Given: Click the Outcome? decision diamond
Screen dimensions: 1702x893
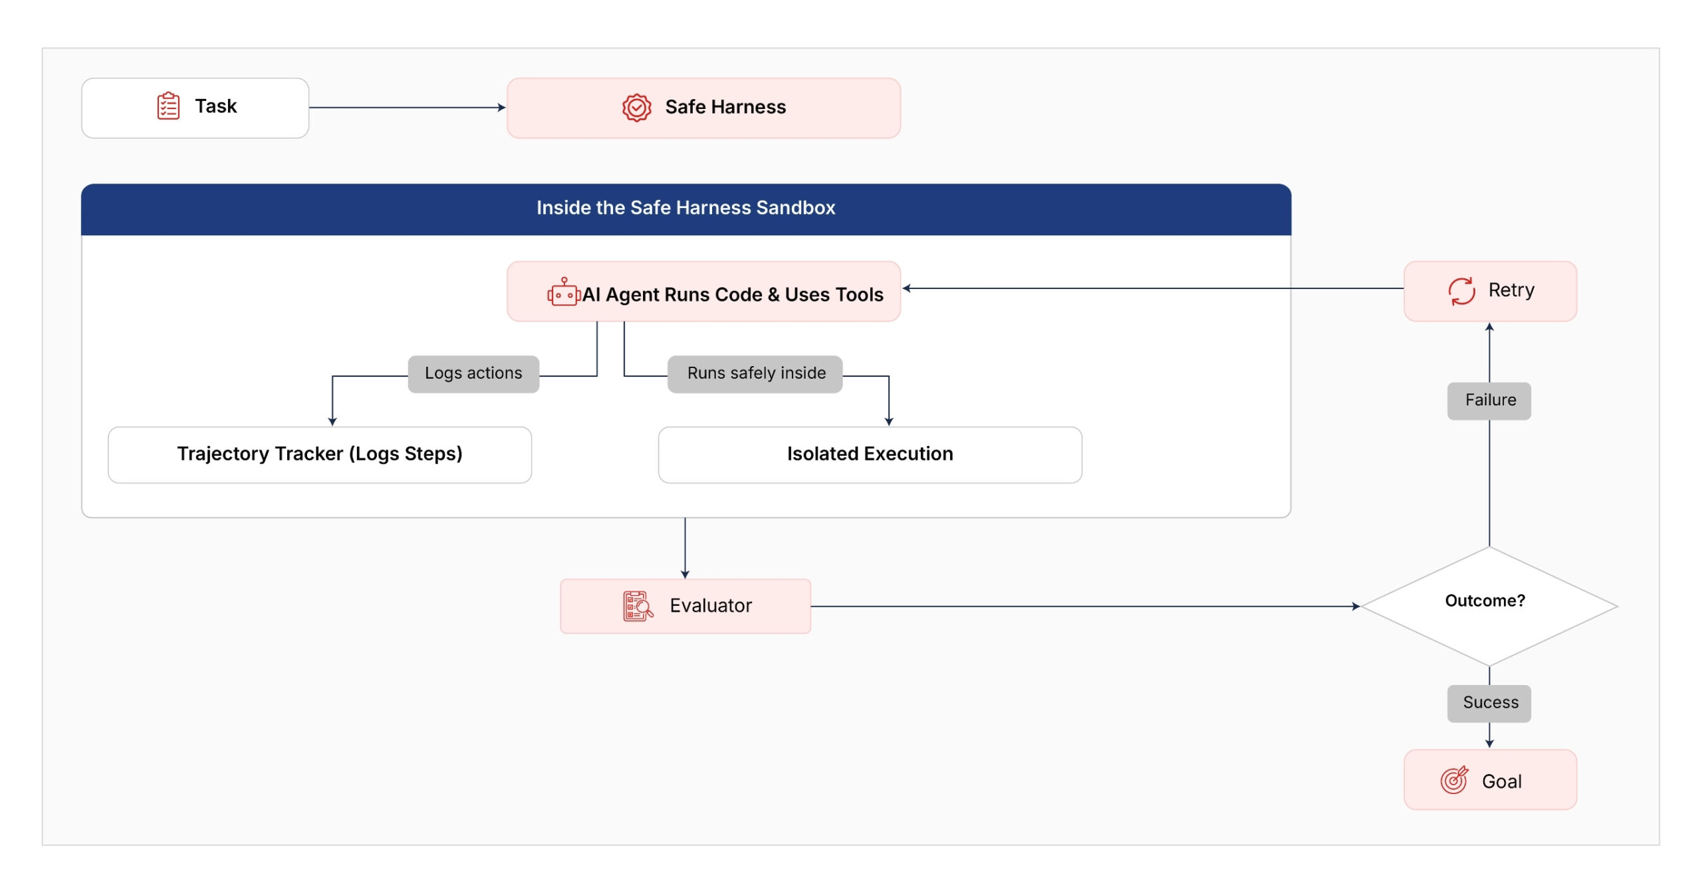Looking at the screenshot, I should pyautogui.click(x=1489, y=605).
